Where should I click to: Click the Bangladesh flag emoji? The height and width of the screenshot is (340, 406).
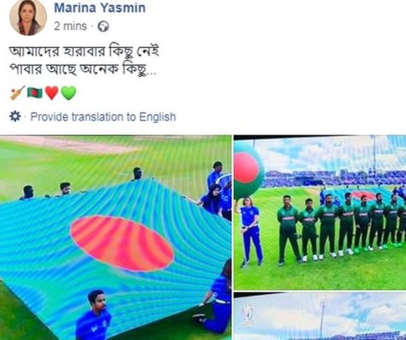coord(34,92)
